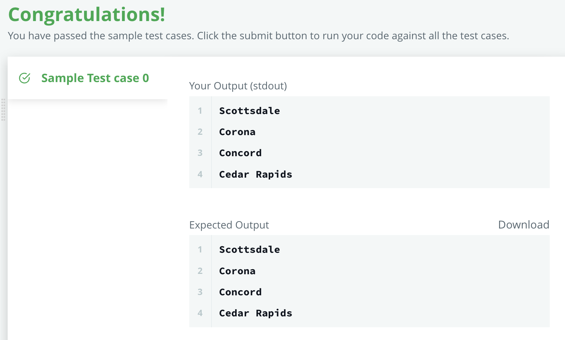Click Concord in your output panel
This screenshot has width=565, height=340.
[x=240, y=153]
